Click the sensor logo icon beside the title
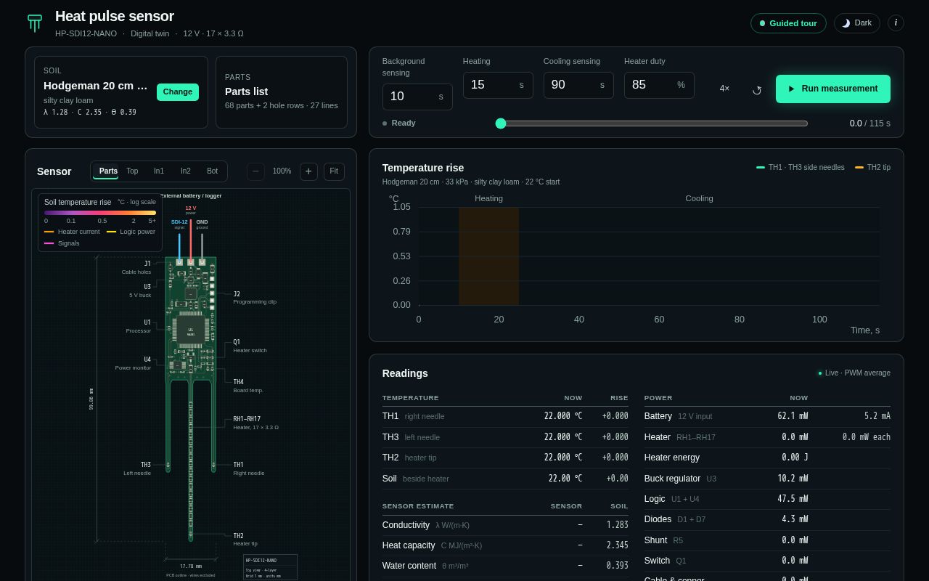929x581 pixels. point(35,23)
